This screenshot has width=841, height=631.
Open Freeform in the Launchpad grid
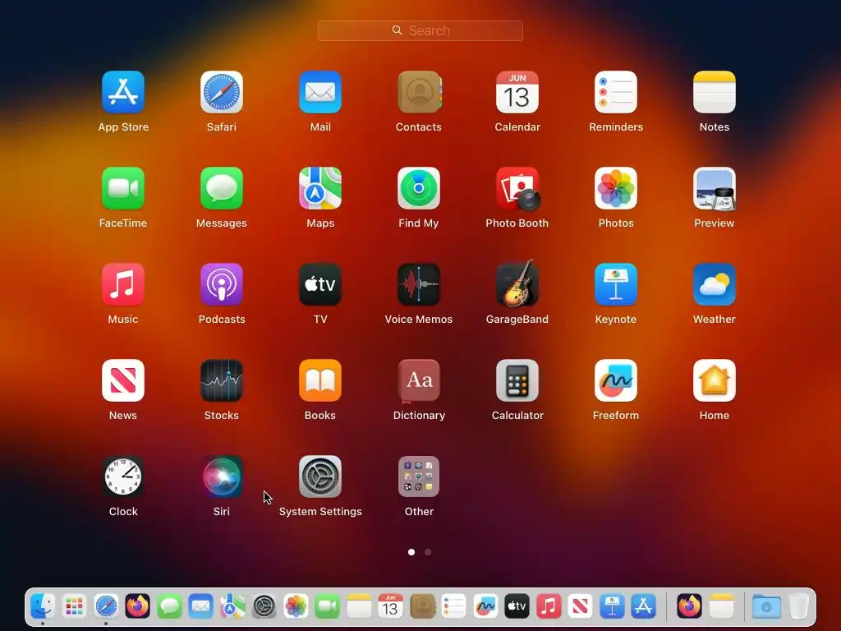[x=616, y=380]
